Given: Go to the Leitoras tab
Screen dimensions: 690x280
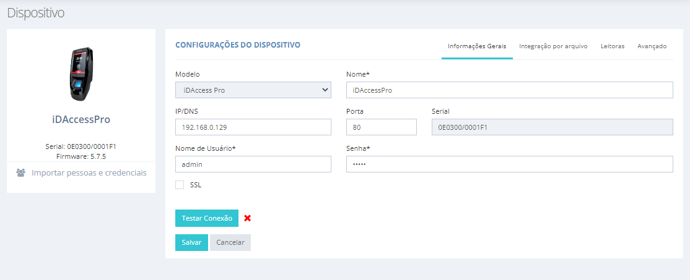Looking at the screenshot, I should click(x=613, y=46).
